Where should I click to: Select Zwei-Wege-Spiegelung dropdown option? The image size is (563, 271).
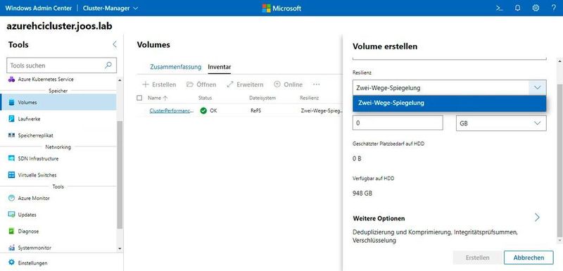click(x=449, y=103)
